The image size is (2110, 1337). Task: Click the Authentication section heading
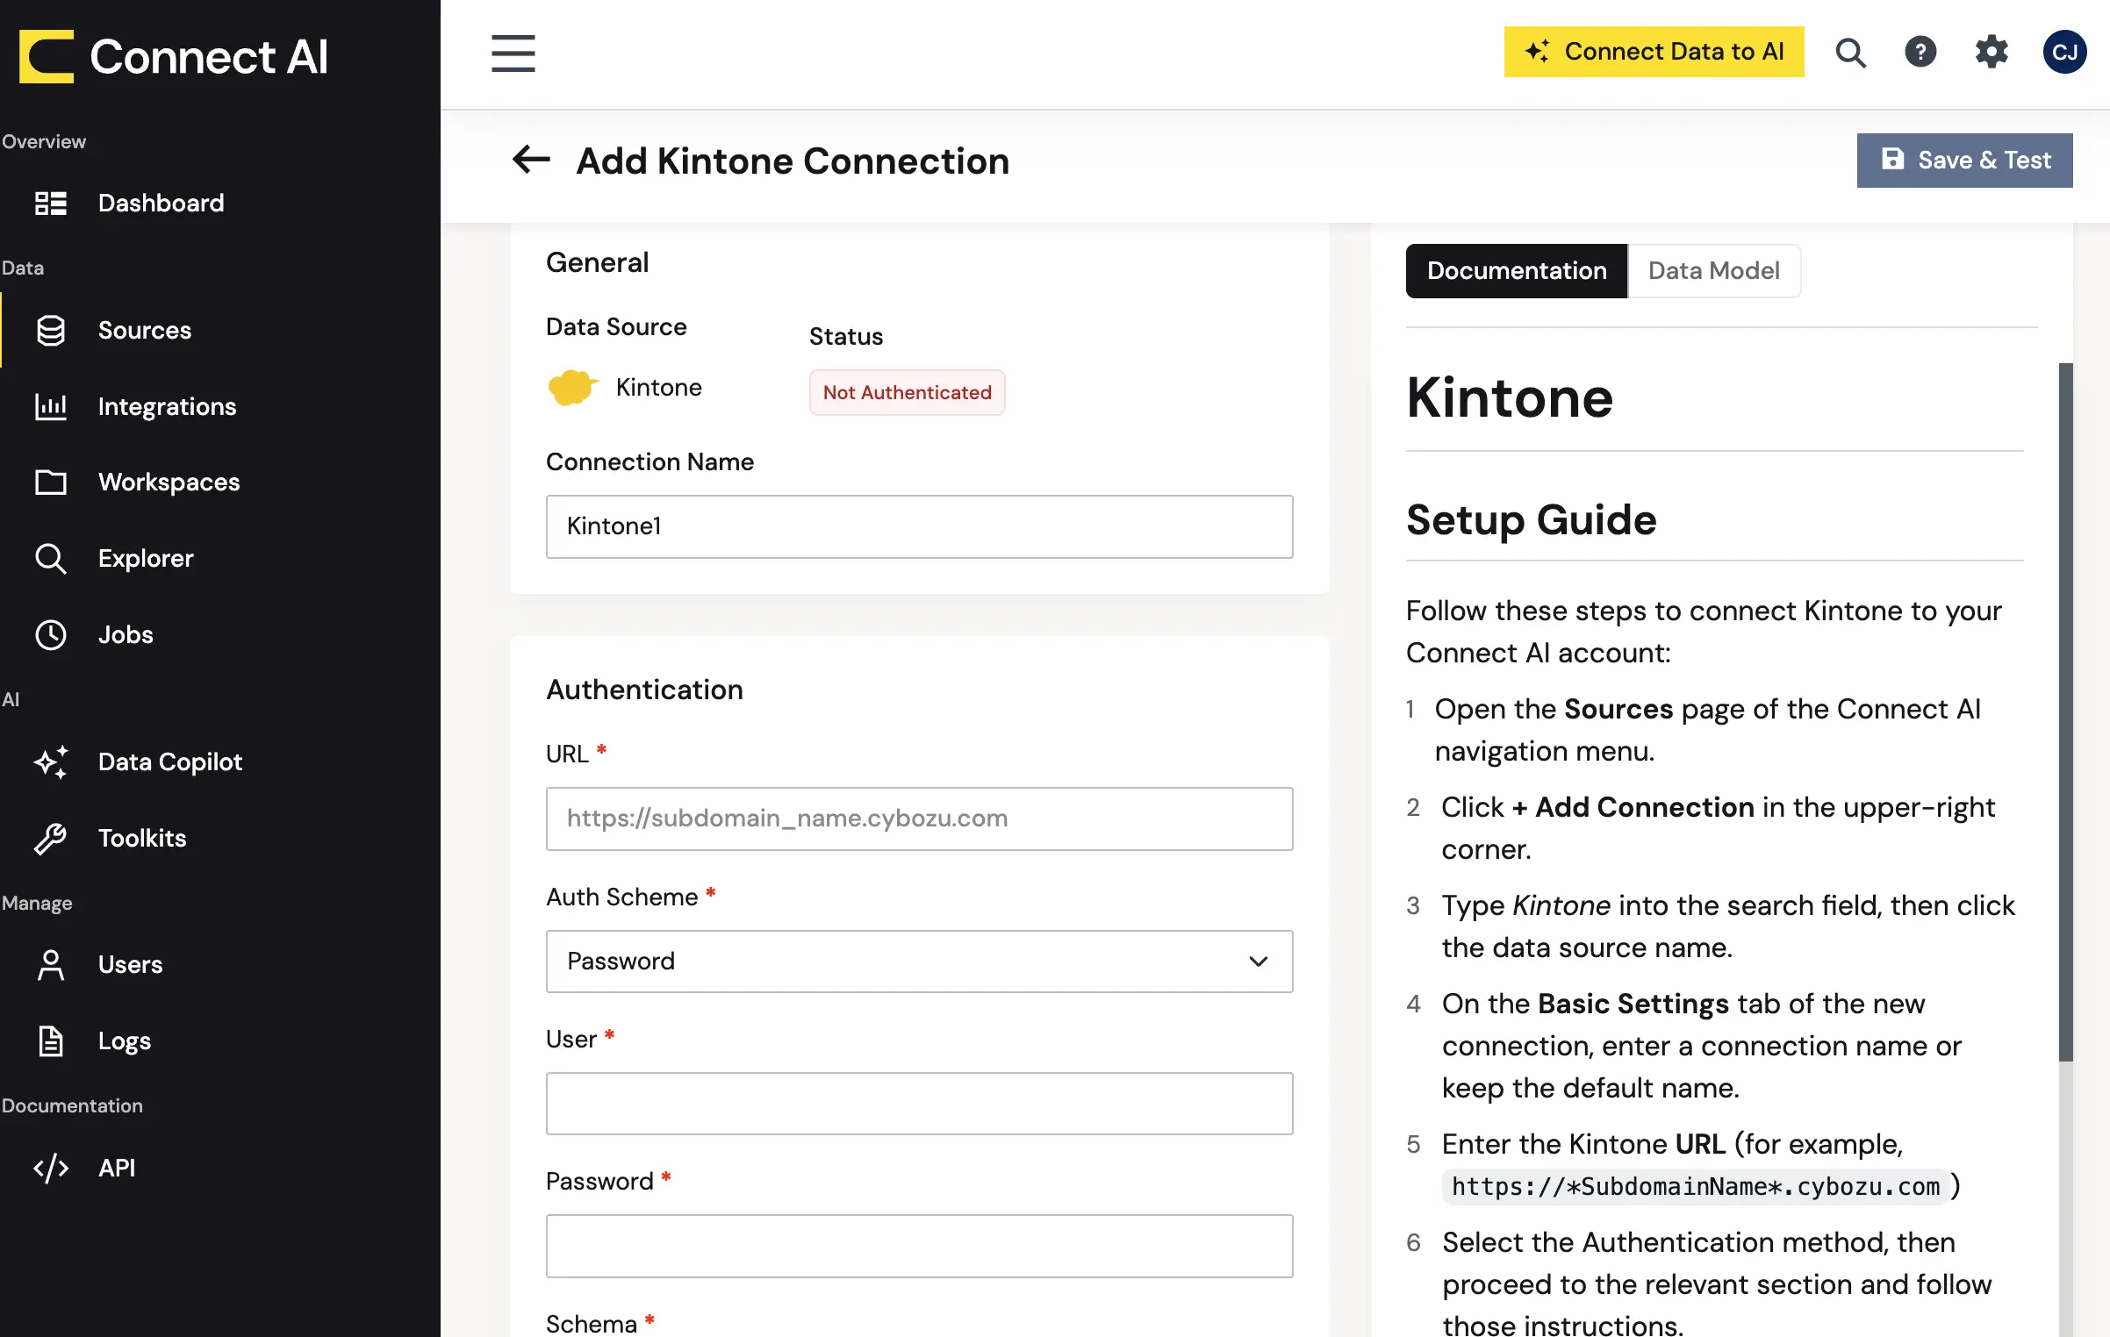click(x=644, y=690)
